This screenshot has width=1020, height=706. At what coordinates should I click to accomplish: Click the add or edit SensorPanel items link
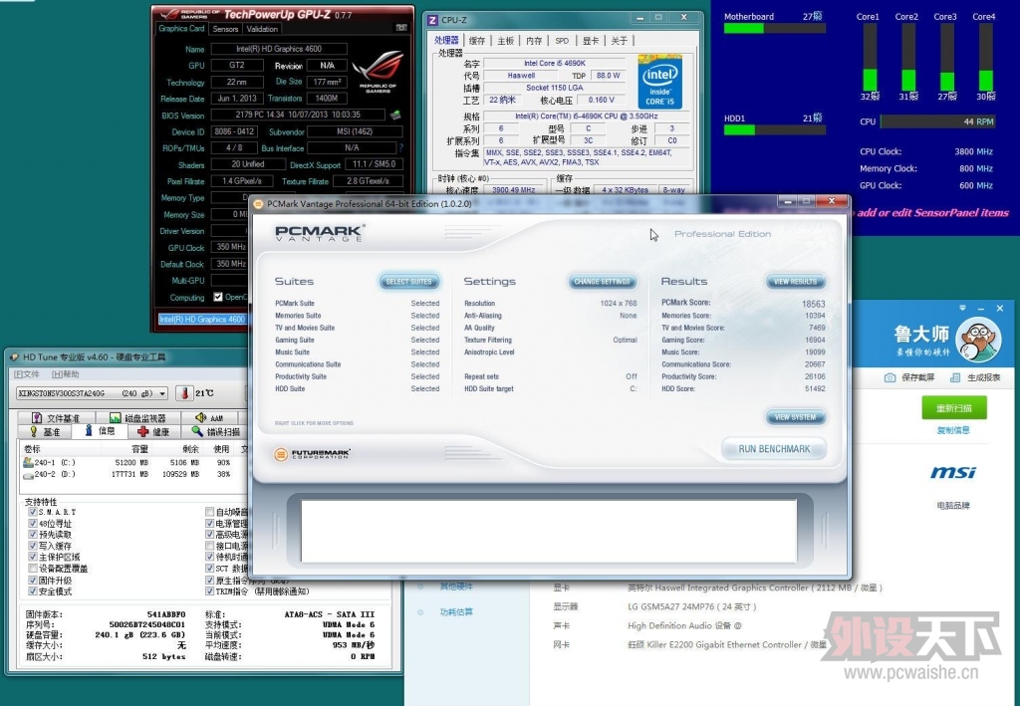tap(932, 212)
